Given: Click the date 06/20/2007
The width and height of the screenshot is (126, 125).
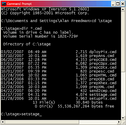Looking at the screenshot, I should pyautogui.click(x=12, y=60).
